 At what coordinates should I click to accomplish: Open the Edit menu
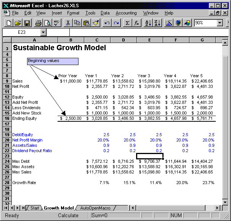tap(28, 13)
